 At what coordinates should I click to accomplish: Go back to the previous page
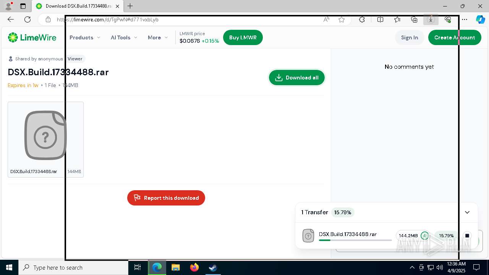11,19
